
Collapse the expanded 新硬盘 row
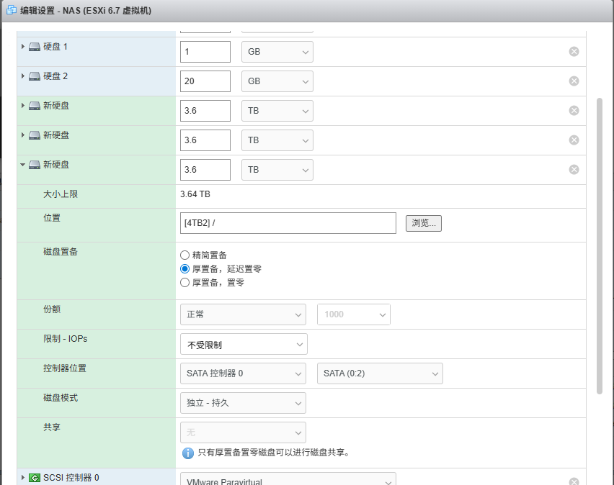click(23, 165)
